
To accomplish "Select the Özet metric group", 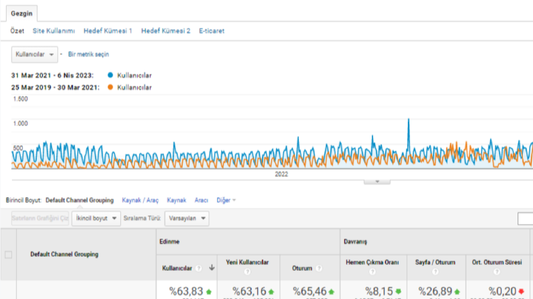I will 17,31.
